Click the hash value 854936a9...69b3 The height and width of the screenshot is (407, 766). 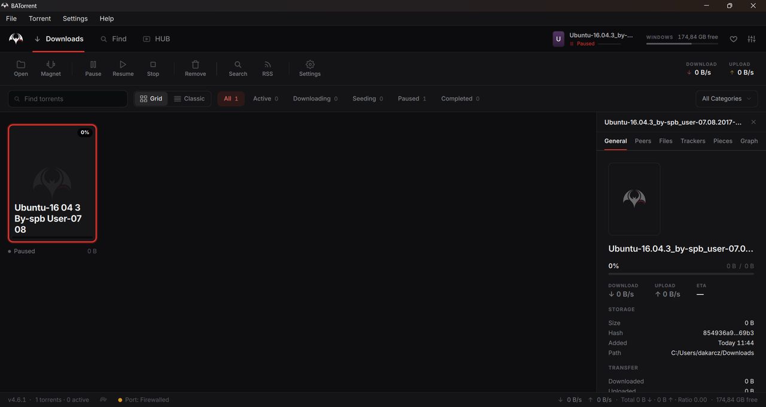pos(728,333)
